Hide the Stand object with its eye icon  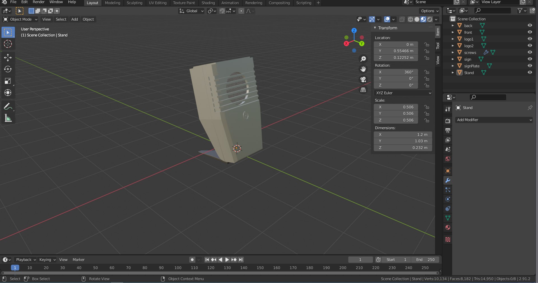530,73
